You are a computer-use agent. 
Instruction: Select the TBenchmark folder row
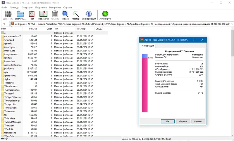54,86
